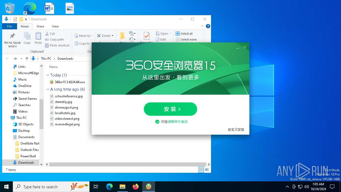This screenshot has height=192, width=341.
Task: Collapse the A long time ago group
Action: [x=48, y=89]
